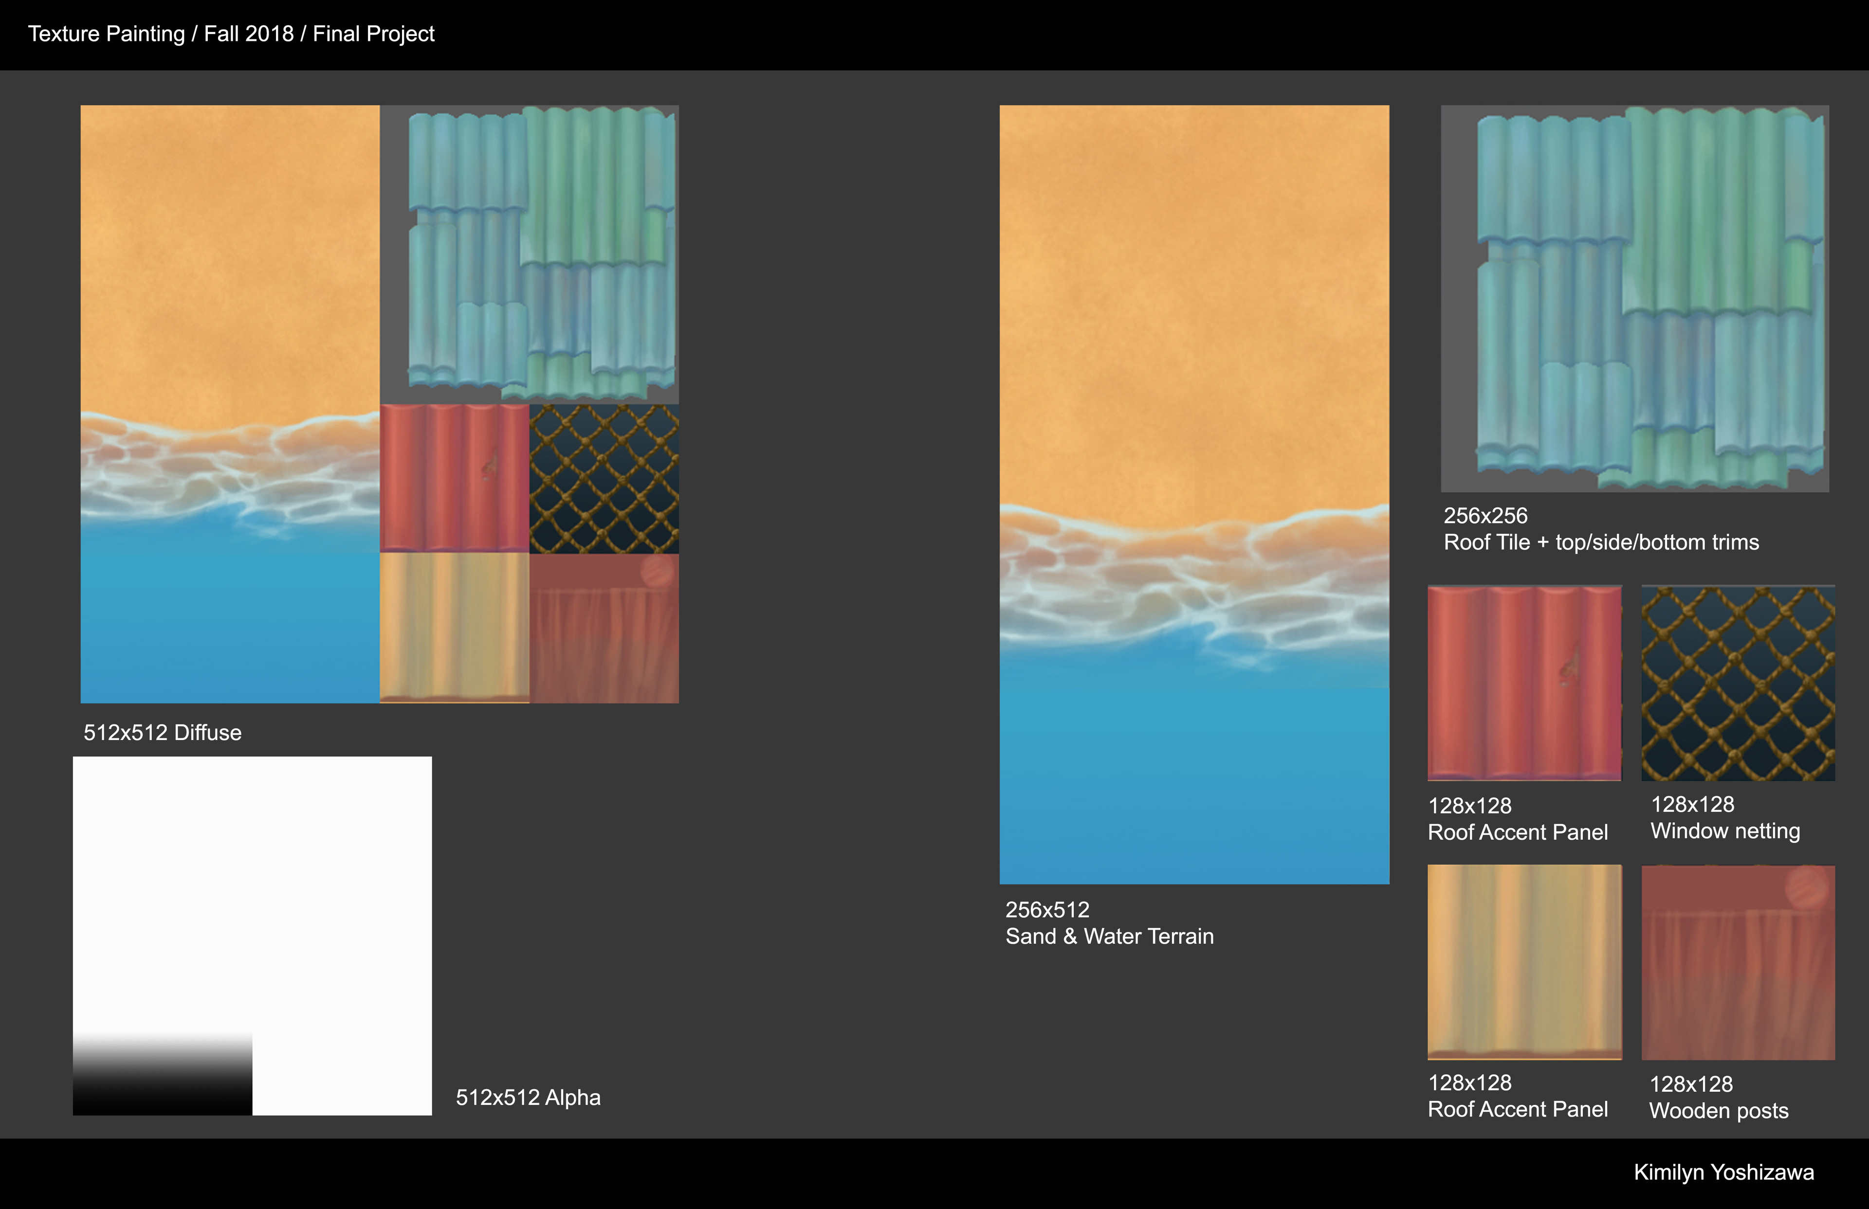Click the 512x512 Alpha map image
Viewport: 1869px width, 1209px height.
252,936
